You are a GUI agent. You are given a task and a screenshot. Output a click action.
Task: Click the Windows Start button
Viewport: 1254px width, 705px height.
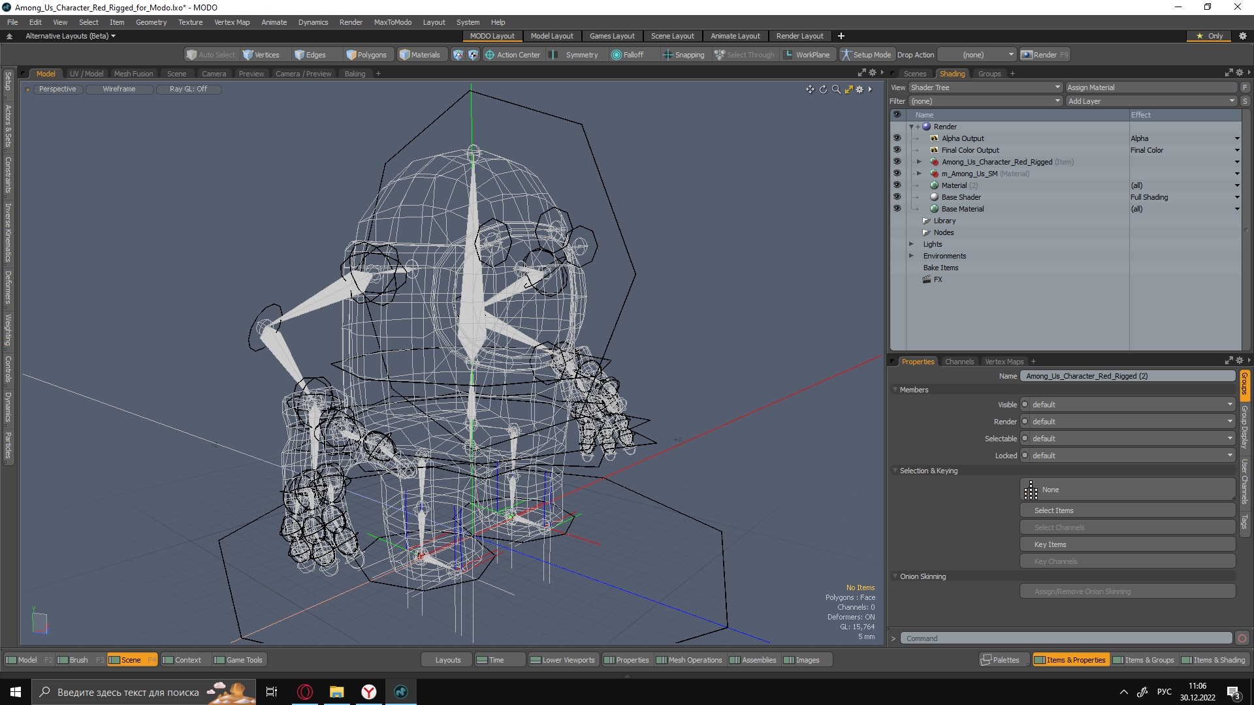pyautogui.click(x=16, y=692)
